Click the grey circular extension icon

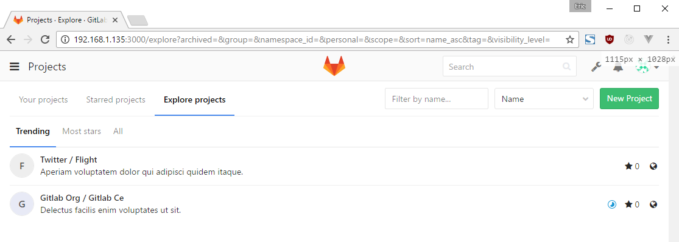(x=629, y=39)
